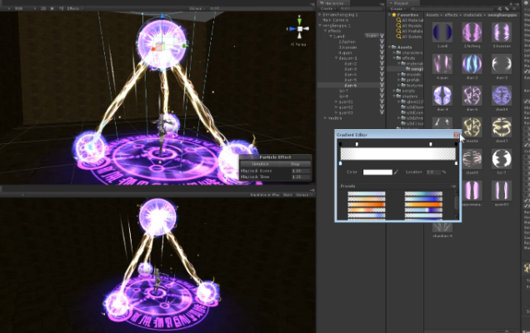
Task: Collapse the effects object in Hierarchy
Action: pyautogui.click(x=324, y=31)
